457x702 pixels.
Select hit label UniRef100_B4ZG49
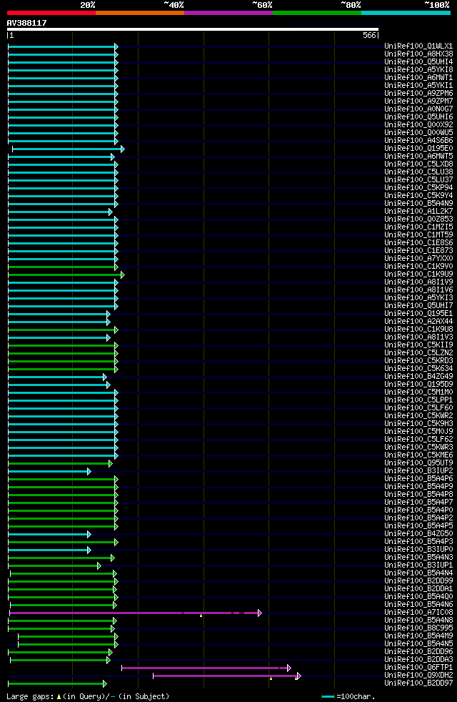(418, 377)
